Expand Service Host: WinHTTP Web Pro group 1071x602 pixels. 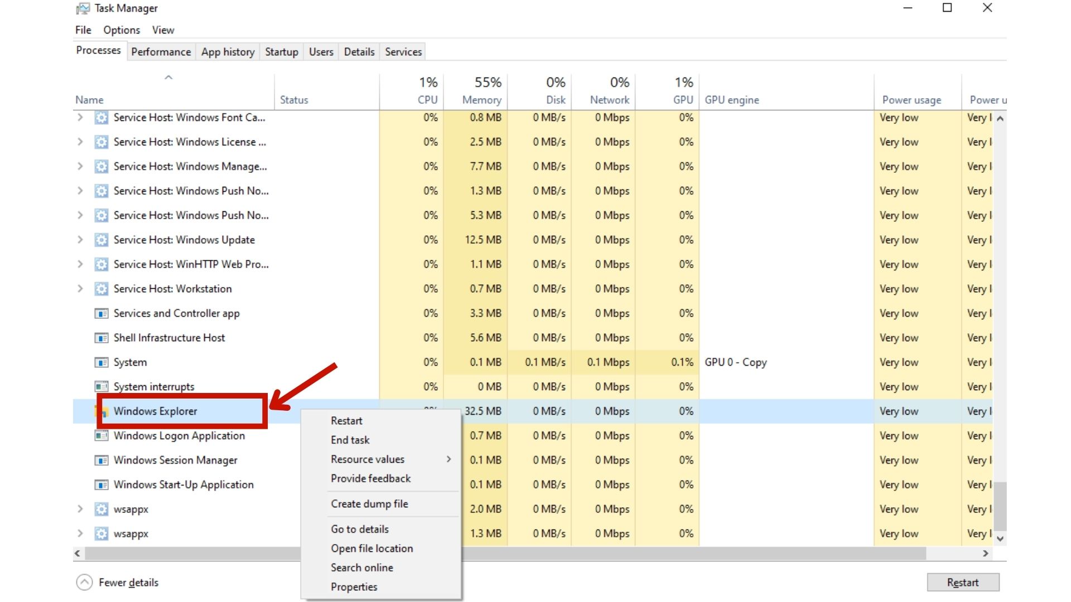[x=80, y=264]
